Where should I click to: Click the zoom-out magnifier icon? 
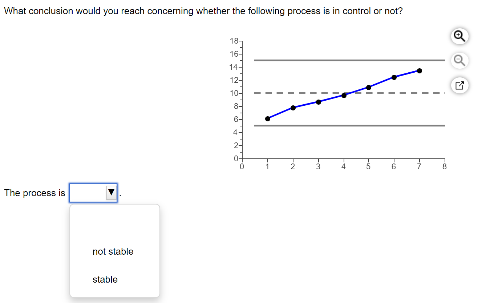click(459, 60)
